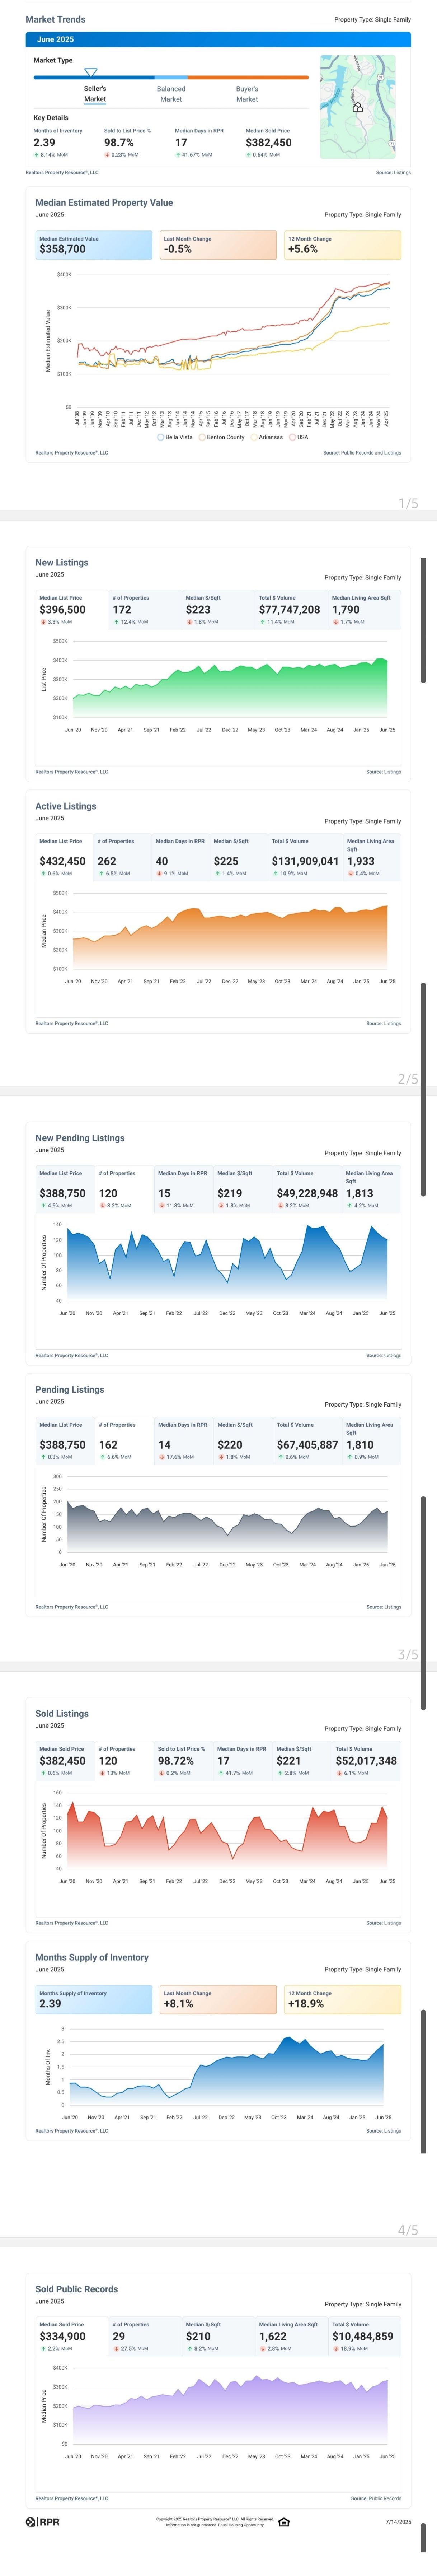Image resolution: width=437 pixels, height=2576 pixels.
Task: Click the up arrow beside Active Listings 6.5% MoM
Action: point(101,873)
